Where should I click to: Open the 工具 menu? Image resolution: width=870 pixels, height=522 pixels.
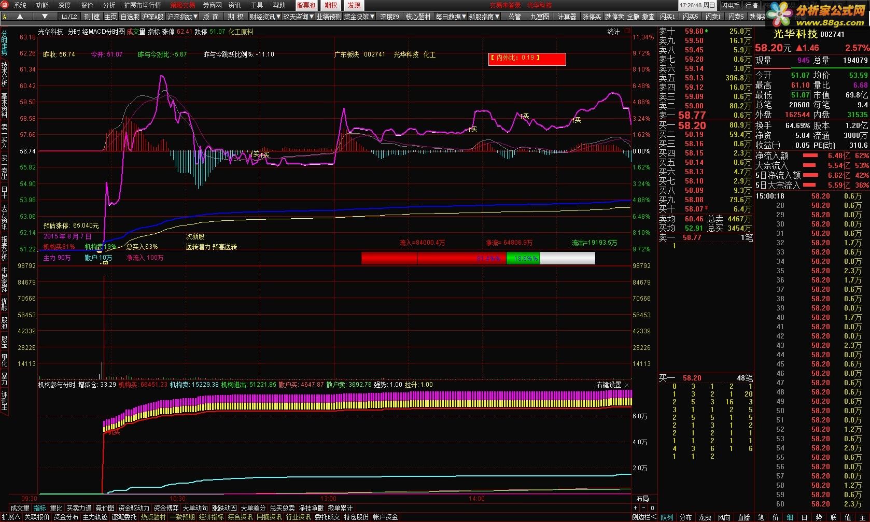[257, 5]
